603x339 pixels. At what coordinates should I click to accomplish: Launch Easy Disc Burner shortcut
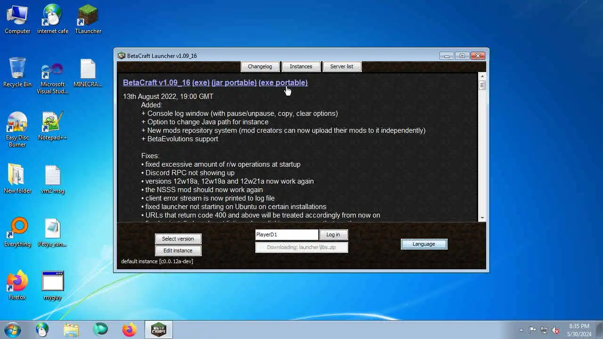17,129
